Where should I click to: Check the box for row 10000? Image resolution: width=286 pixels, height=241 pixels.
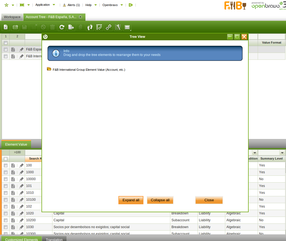tap(6, 179)
